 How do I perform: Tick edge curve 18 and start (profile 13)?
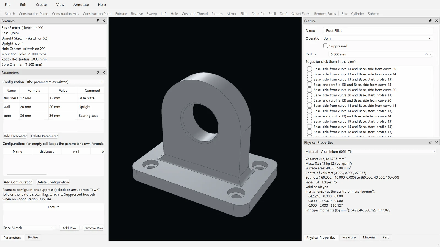[x=309, y=132]
